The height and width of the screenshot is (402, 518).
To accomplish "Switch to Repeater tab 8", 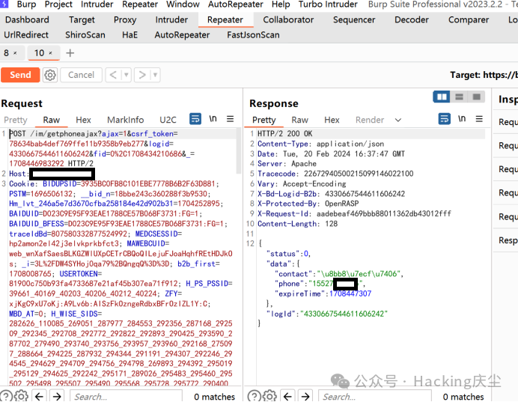I will 6,53.
